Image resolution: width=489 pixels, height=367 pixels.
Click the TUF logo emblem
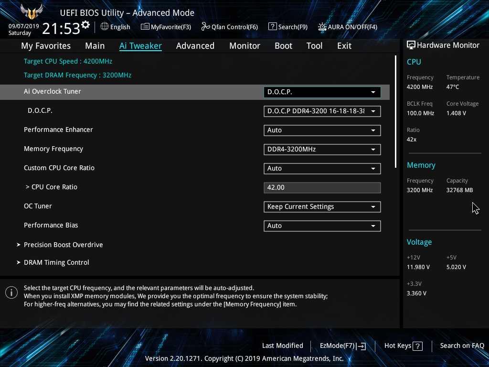pyautogui.click(x=32, y=12)
